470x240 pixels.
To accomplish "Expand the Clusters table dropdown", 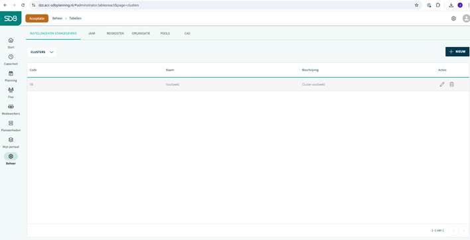I will 42,52.
